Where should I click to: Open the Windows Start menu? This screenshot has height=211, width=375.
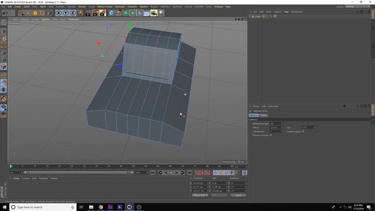5,207
